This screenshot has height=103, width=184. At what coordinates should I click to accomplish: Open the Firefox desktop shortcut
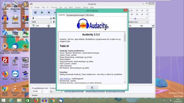pyautogui.click(x=5, y=75)
